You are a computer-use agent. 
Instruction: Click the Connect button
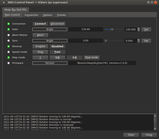[40, 24]
